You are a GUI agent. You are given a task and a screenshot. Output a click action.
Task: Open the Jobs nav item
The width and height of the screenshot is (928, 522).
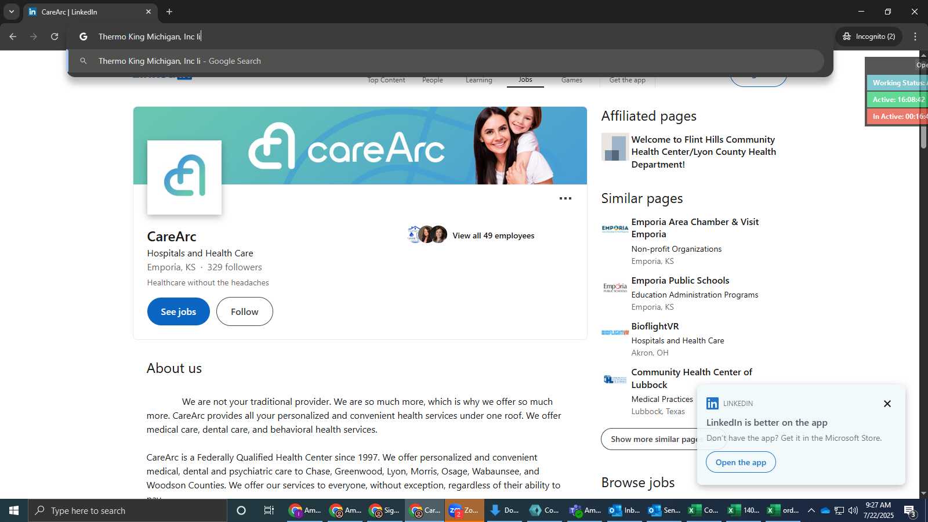pyautogui.click(x=525, y=80)
